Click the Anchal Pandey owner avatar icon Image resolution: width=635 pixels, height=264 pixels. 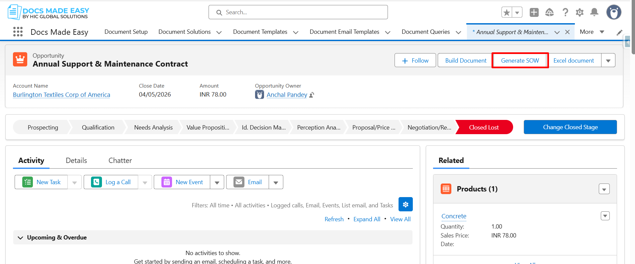tap(259, 95)
